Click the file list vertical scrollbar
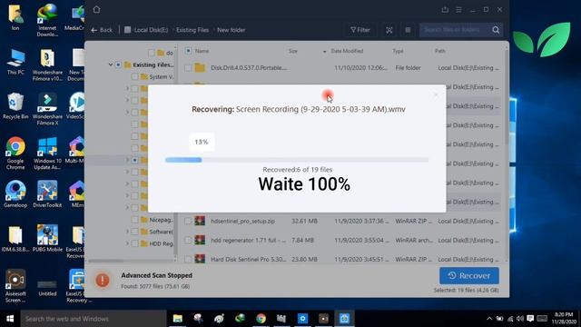This screenshot has width=581, height=327. tap(507, 96)
